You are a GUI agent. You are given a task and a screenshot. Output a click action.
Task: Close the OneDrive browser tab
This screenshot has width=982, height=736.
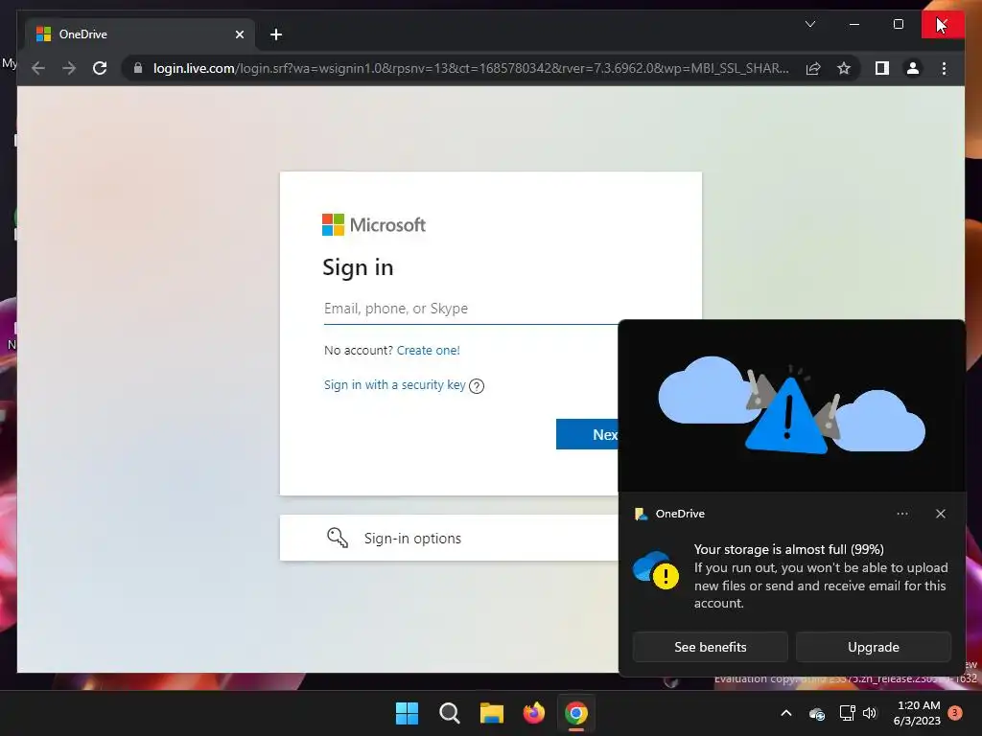[x=239, y=34]
